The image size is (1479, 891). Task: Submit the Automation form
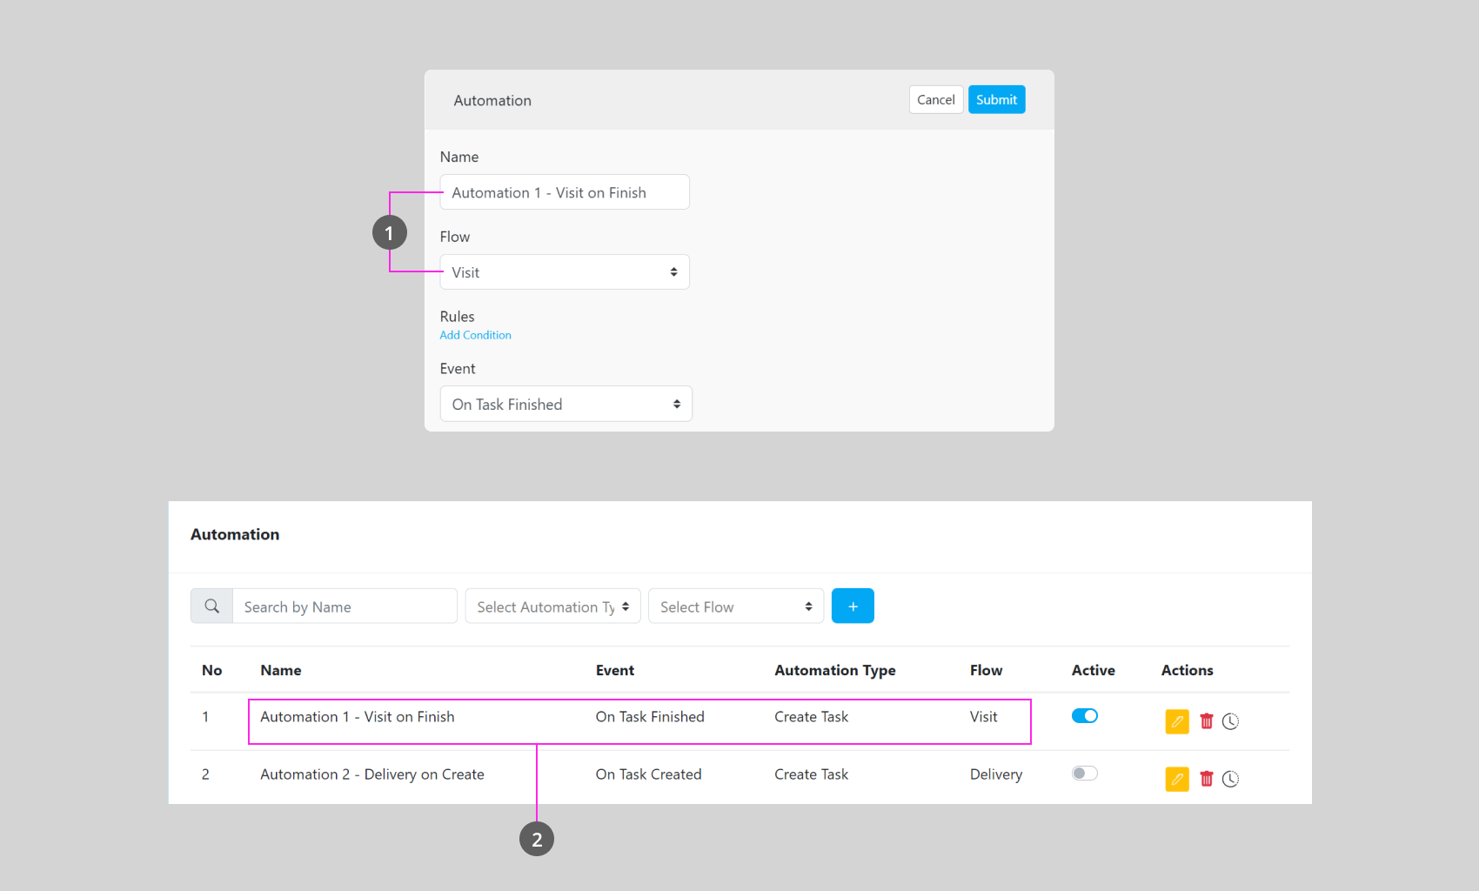tap(996, 99)
